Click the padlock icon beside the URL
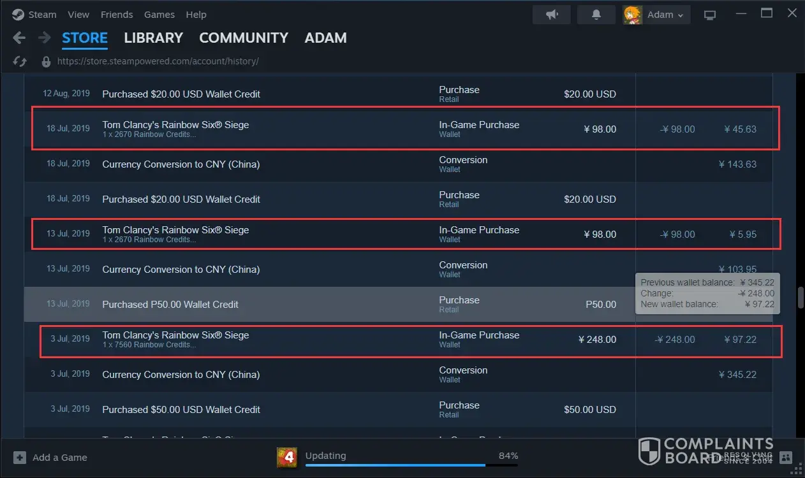This screenshot has height=478, width=805. [46, 62]
